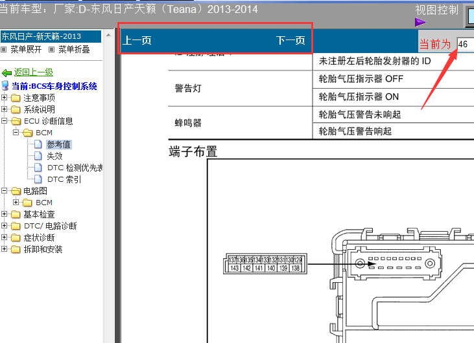Click the 症状诊断 folder icon

click(x=16, y=238)
